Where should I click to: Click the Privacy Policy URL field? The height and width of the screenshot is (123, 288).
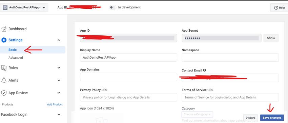128,97
